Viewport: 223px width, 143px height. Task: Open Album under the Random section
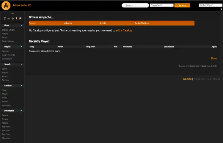pos(5,94)
